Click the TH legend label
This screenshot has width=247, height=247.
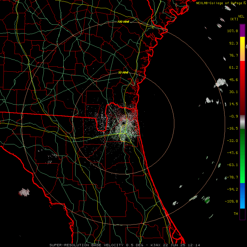point(236,214)
